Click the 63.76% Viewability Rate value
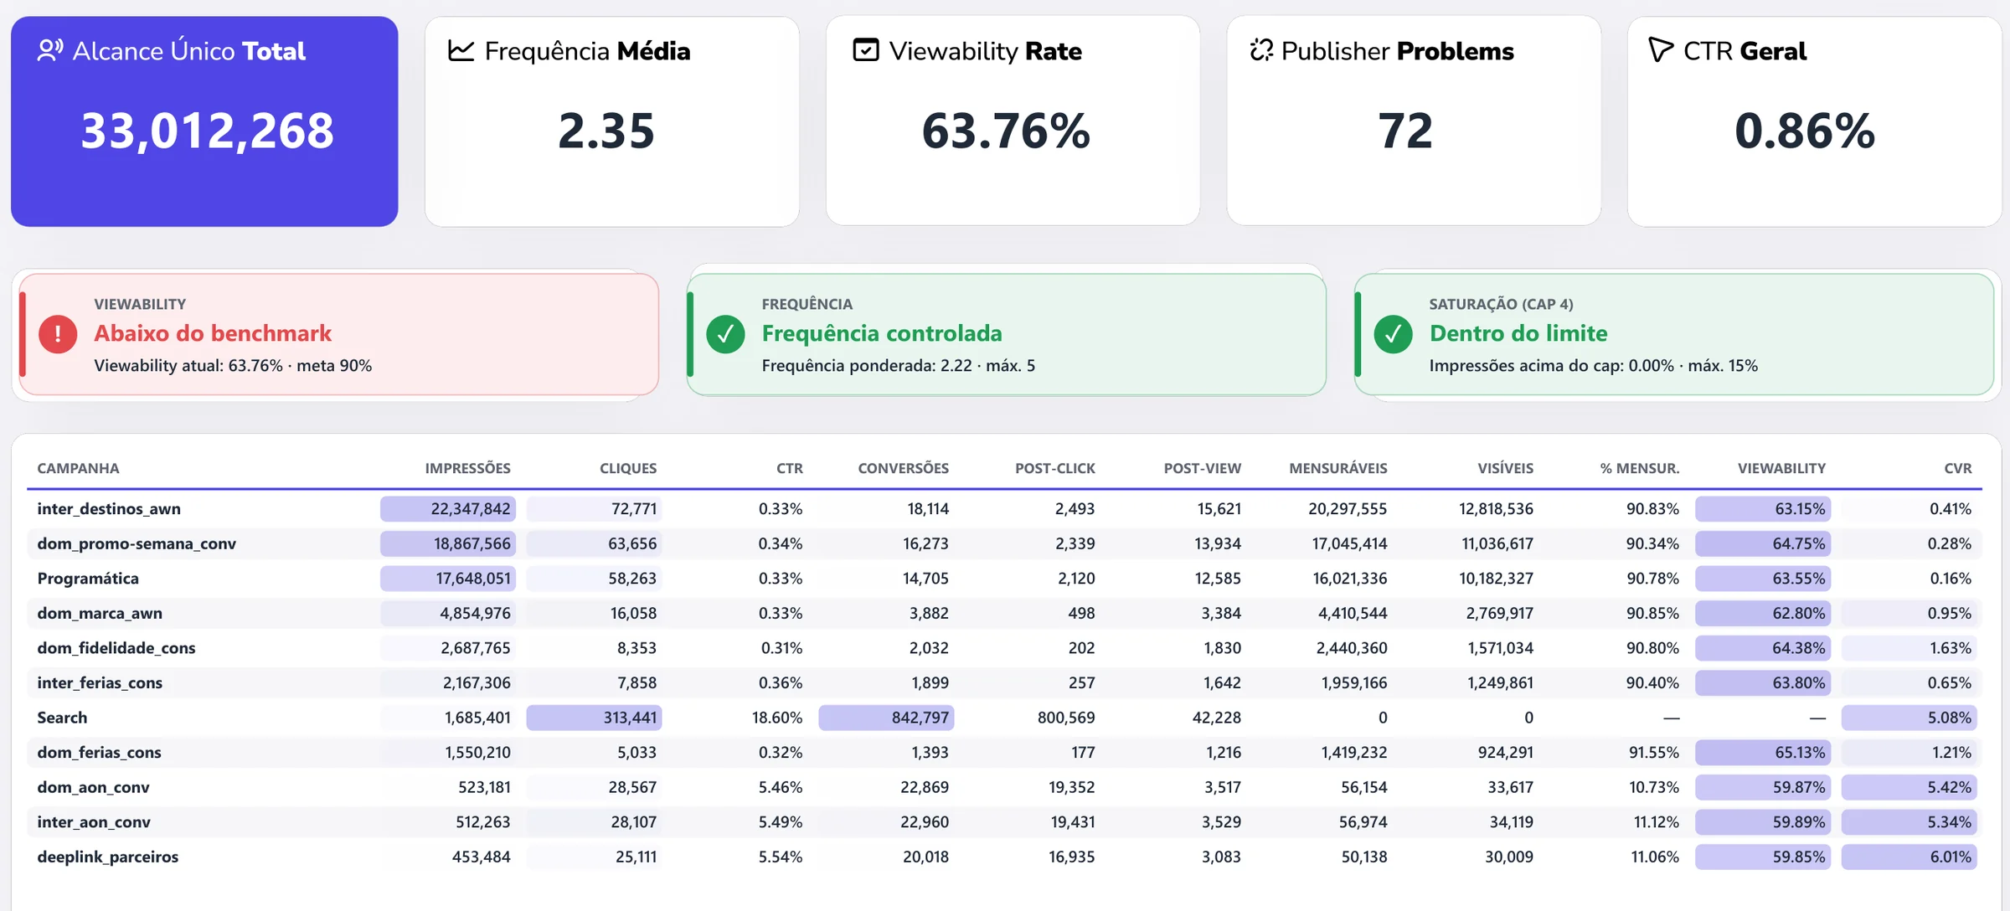Image resolution: width=2010 pixels, height=911 pixels. 1006,131
